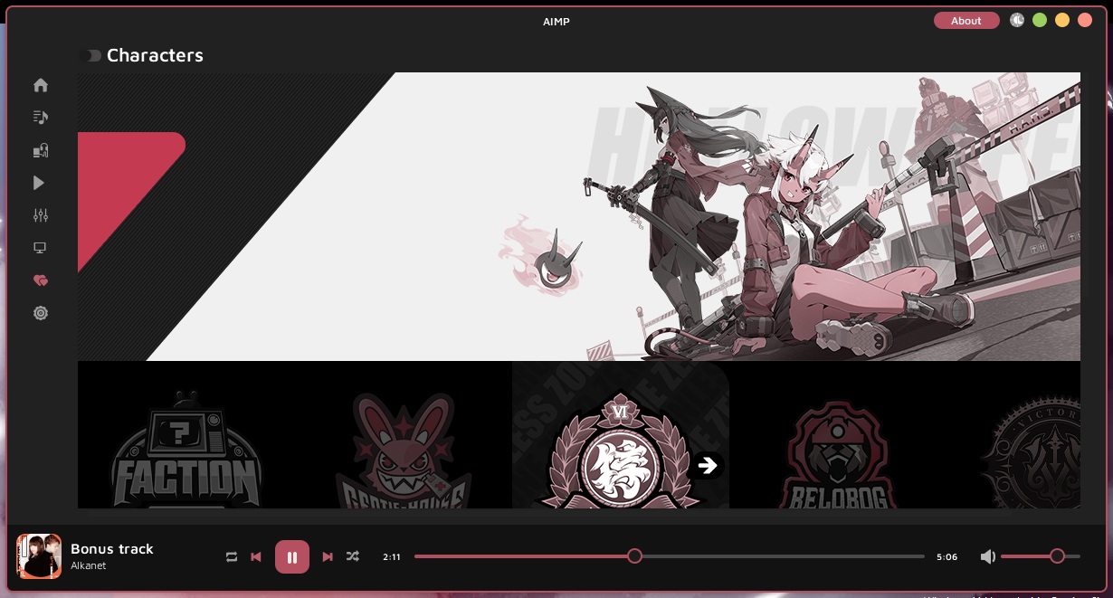Click the volume slider knob
The width and height of the screenshot is (1113, 598).
pos(1057,556)
